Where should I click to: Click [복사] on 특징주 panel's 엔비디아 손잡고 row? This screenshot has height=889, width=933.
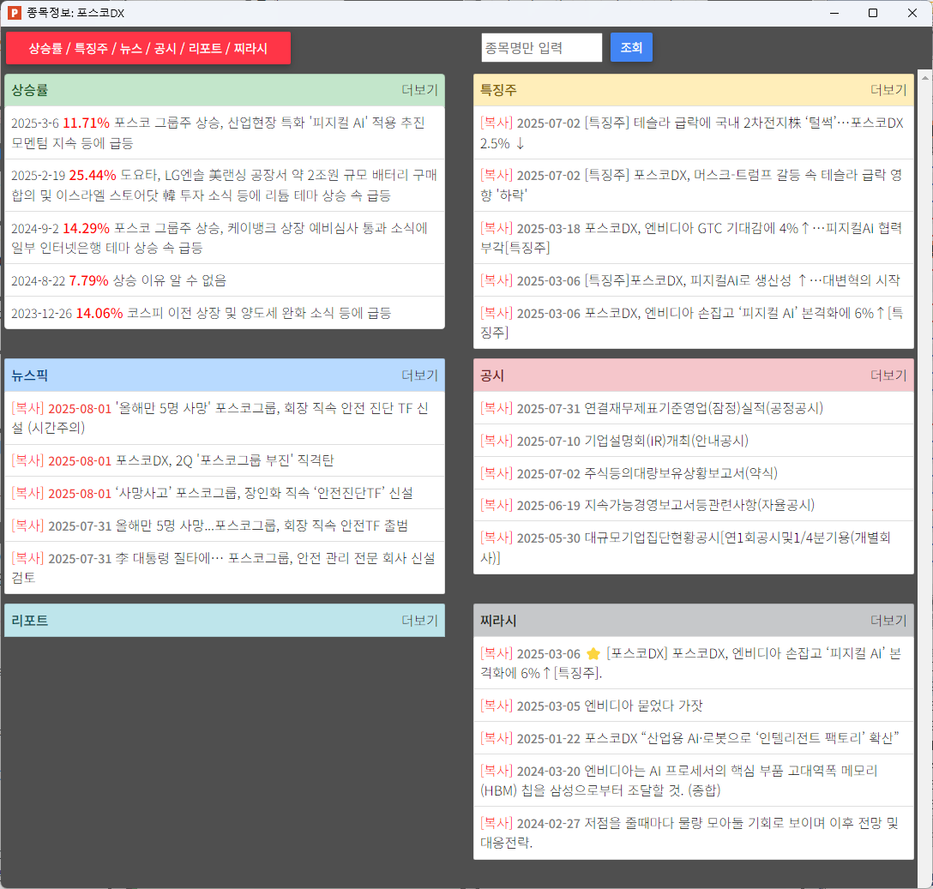(x=497, y=313)
